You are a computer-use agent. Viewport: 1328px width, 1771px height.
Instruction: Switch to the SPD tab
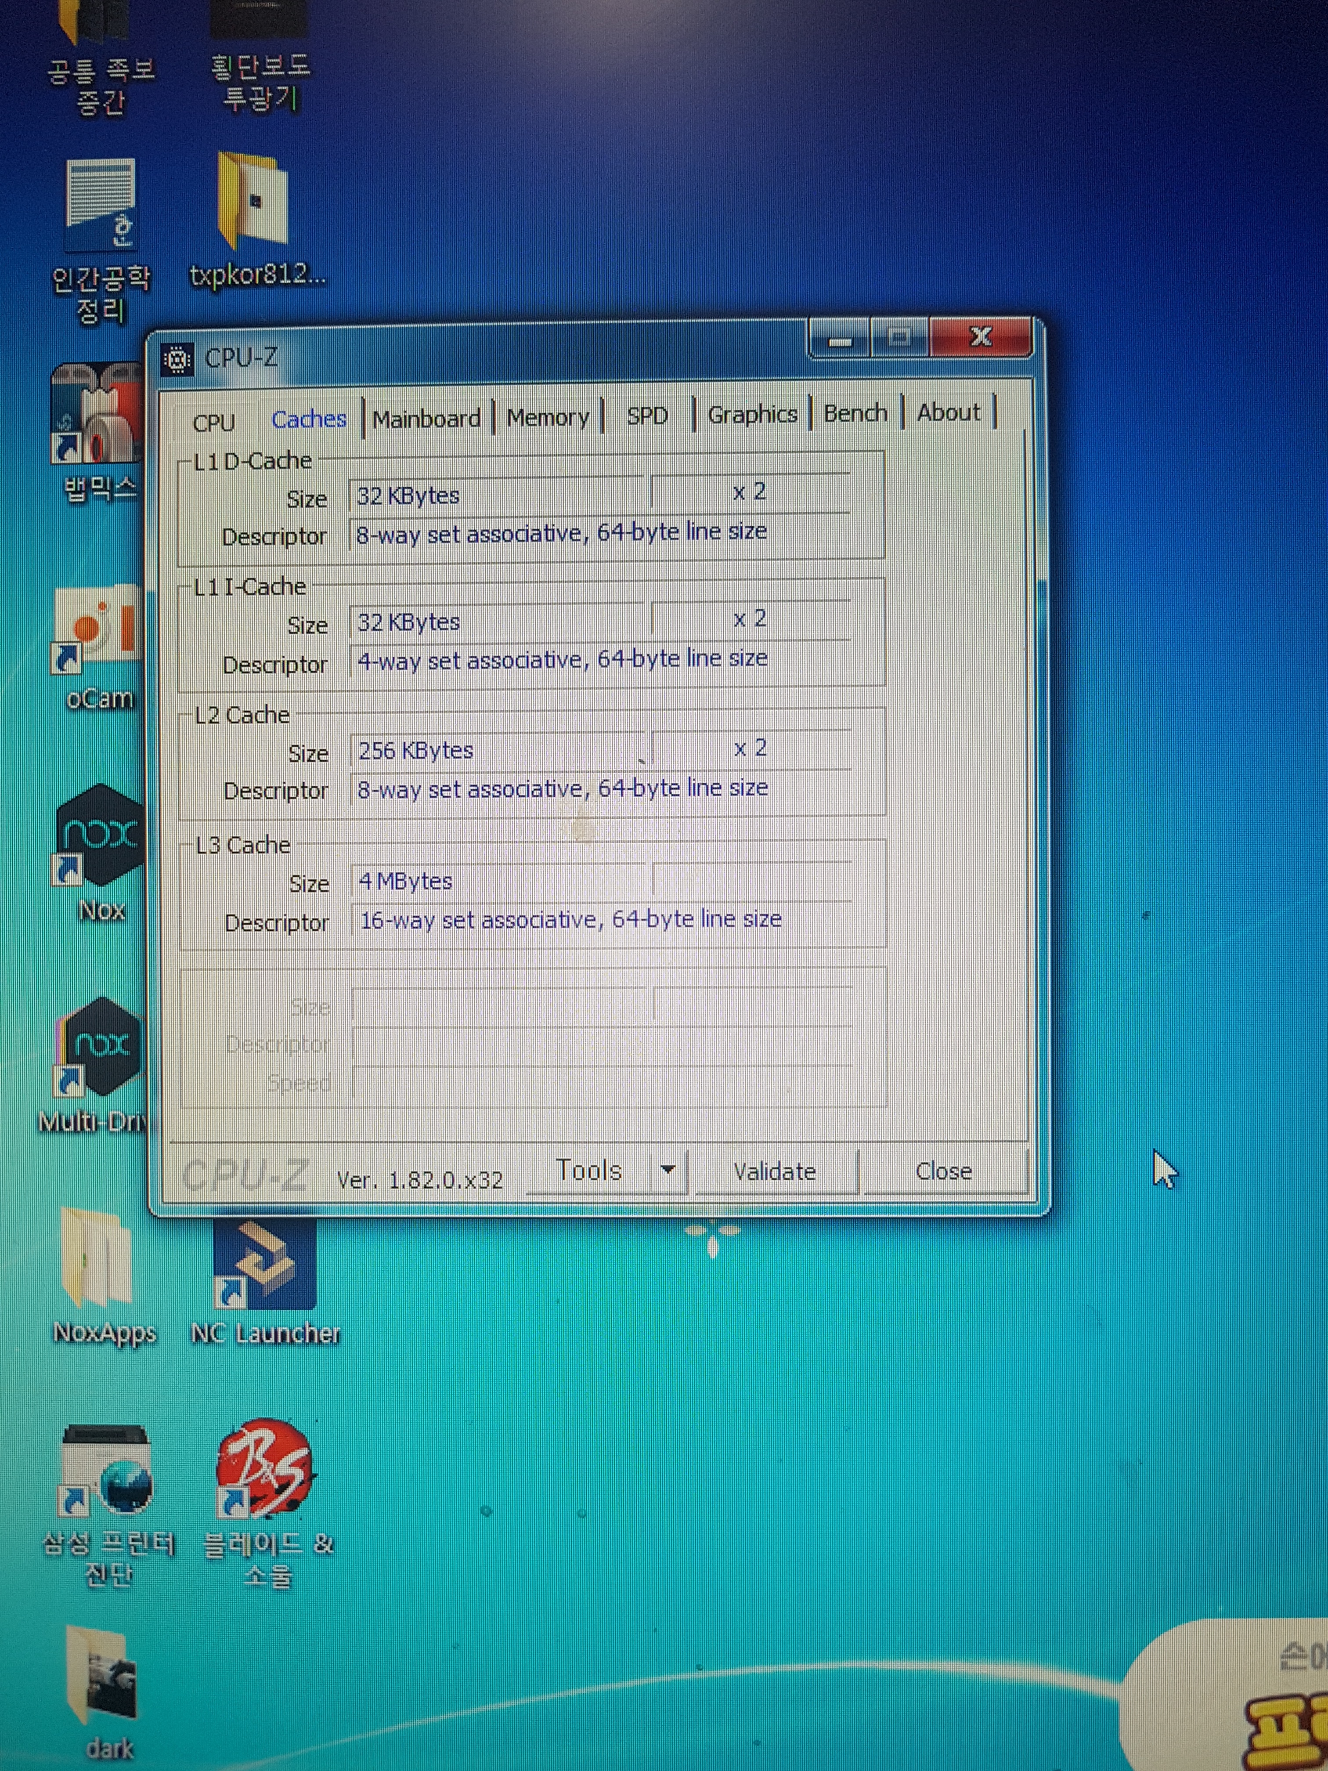[x=647, y=416]
